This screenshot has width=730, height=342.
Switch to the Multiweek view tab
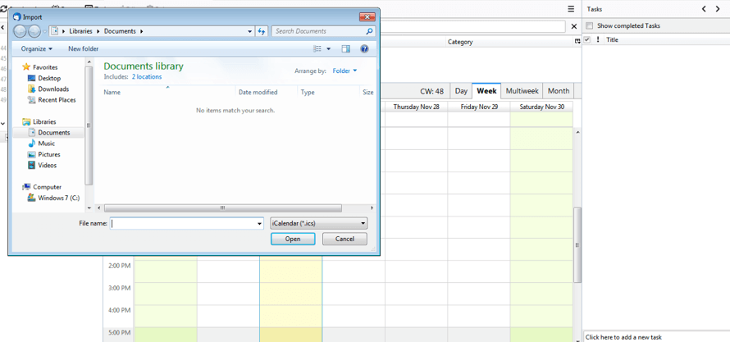522,91
